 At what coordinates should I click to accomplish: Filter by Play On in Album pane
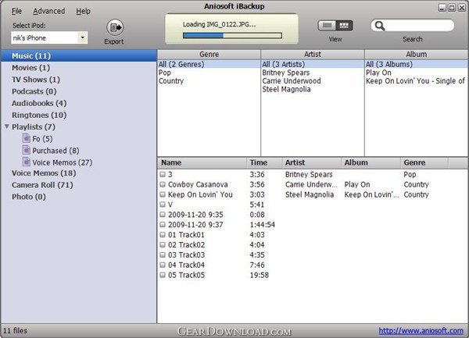(416, 73)
